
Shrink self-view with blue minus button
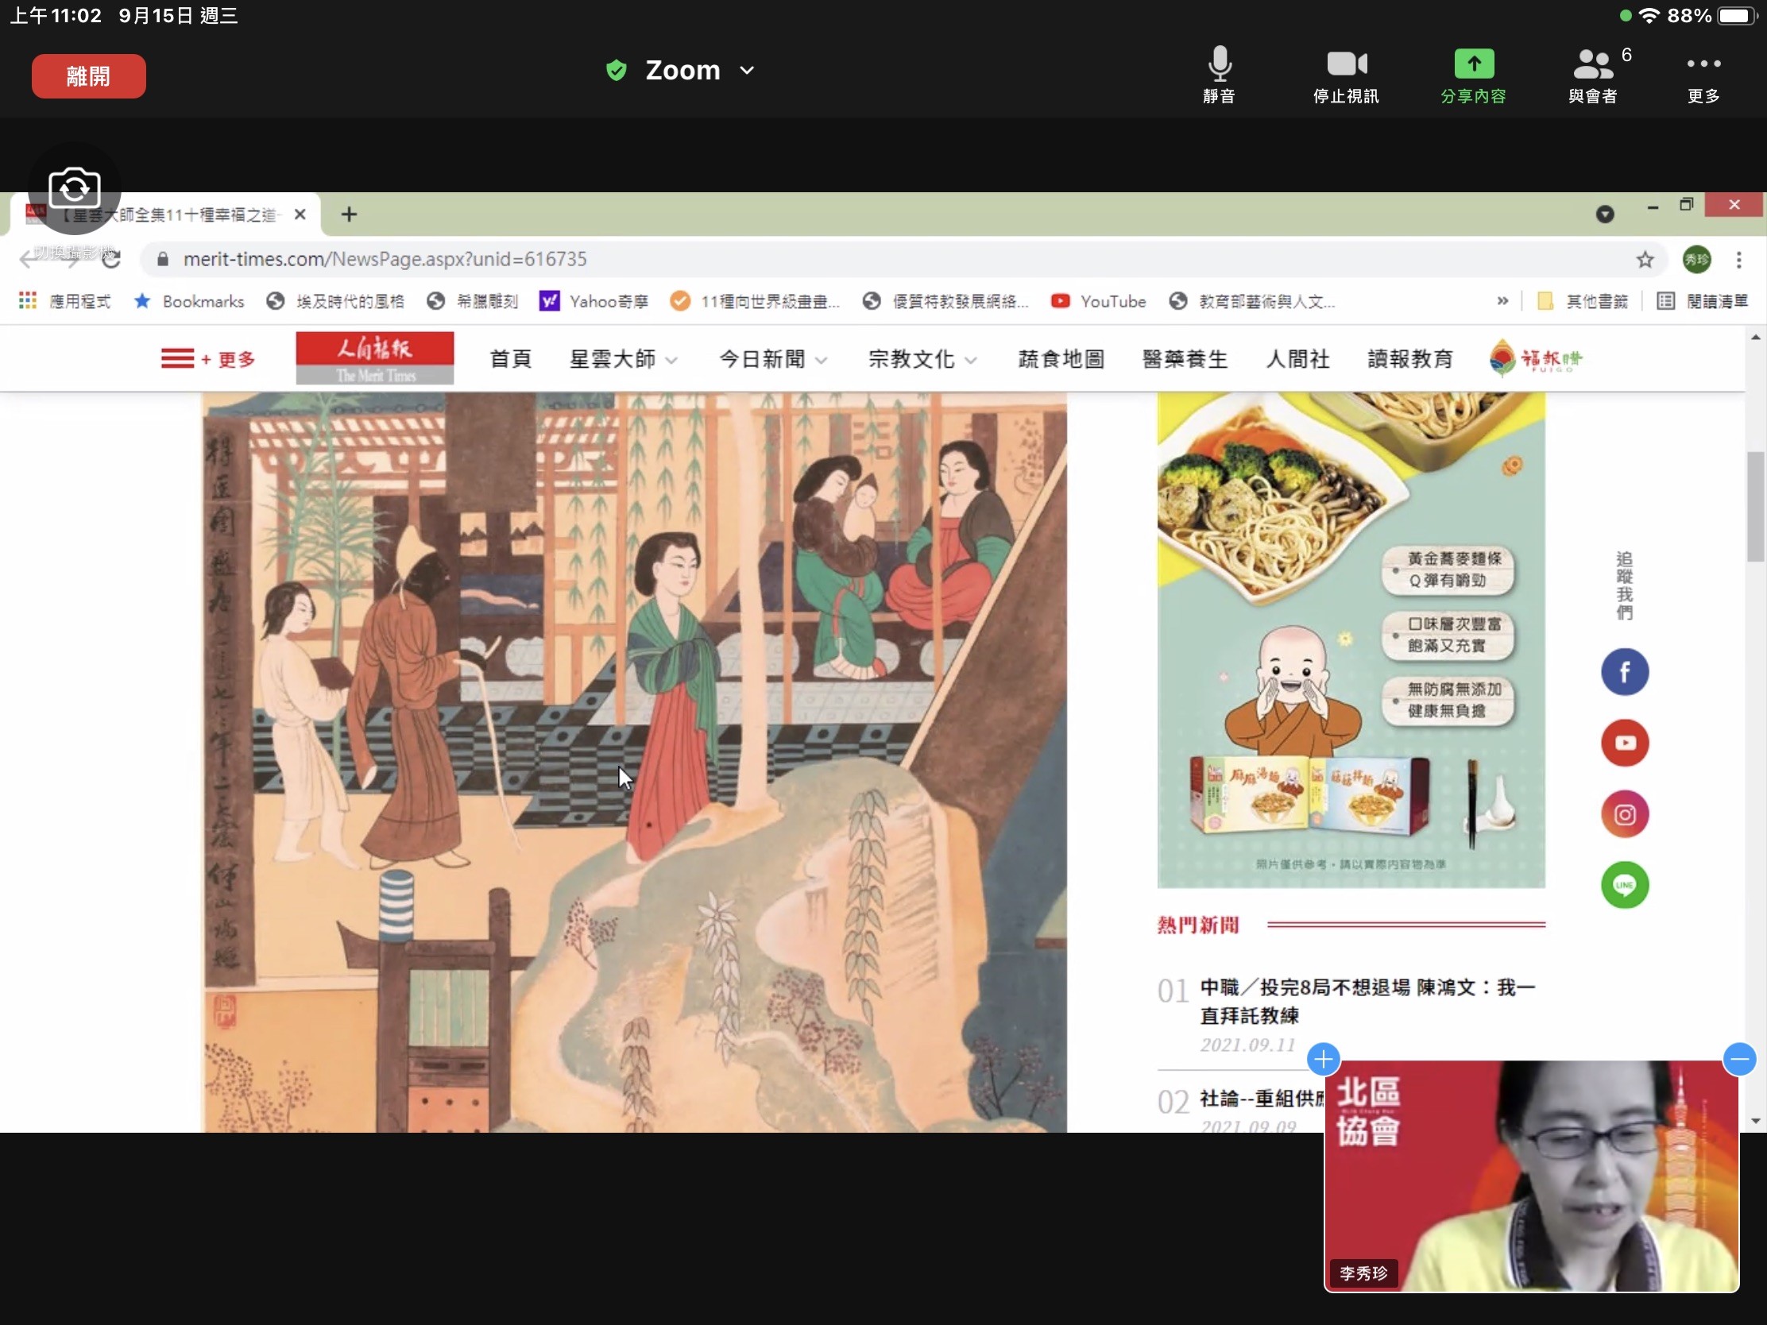pyautogui.click(x=1739, y=1060)
